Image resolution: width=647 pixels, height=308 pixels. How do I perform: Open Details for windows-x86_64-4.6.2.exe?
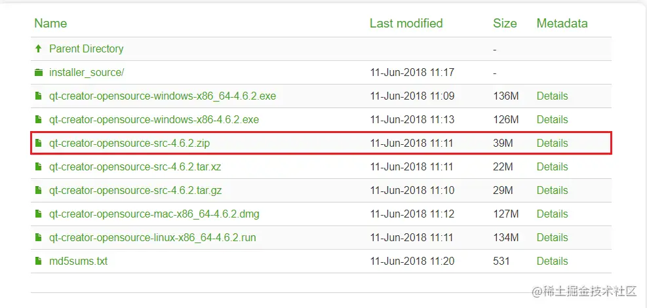click(552, 96)
